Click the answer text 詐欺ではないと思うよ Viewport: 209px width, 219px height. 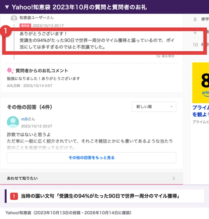29,134
